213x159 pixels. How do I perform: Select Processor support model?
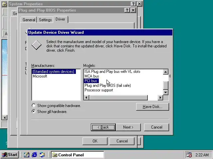tap(99, 90)
